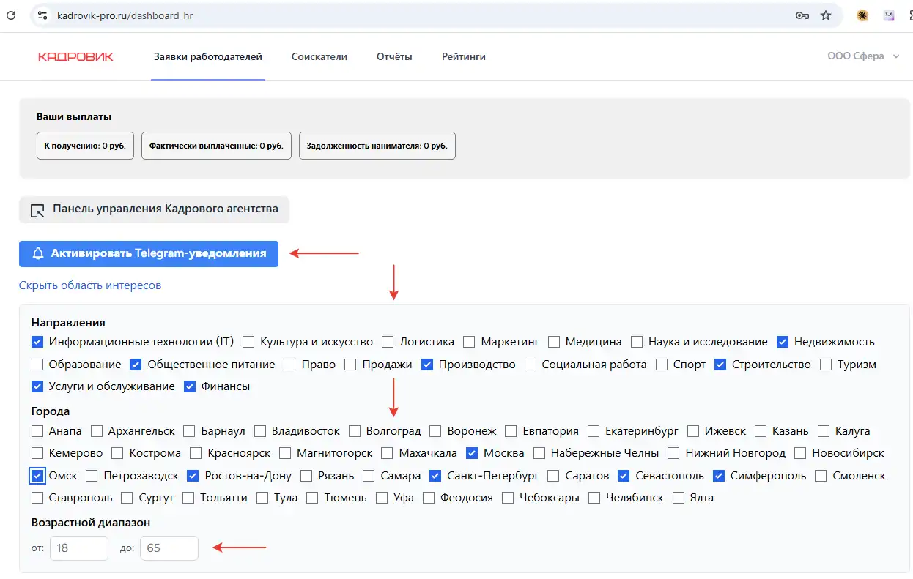The image size is (913, 579).
Task: Go to the Рейтинги tab
Action: click(463, 56)
